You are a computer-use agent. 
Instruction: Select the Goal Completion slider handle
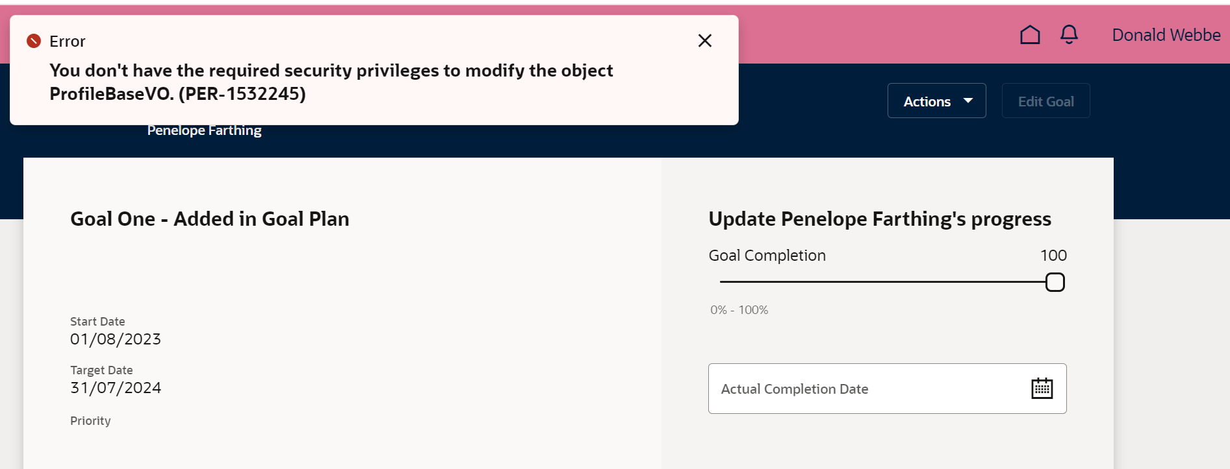[1055, 282]
